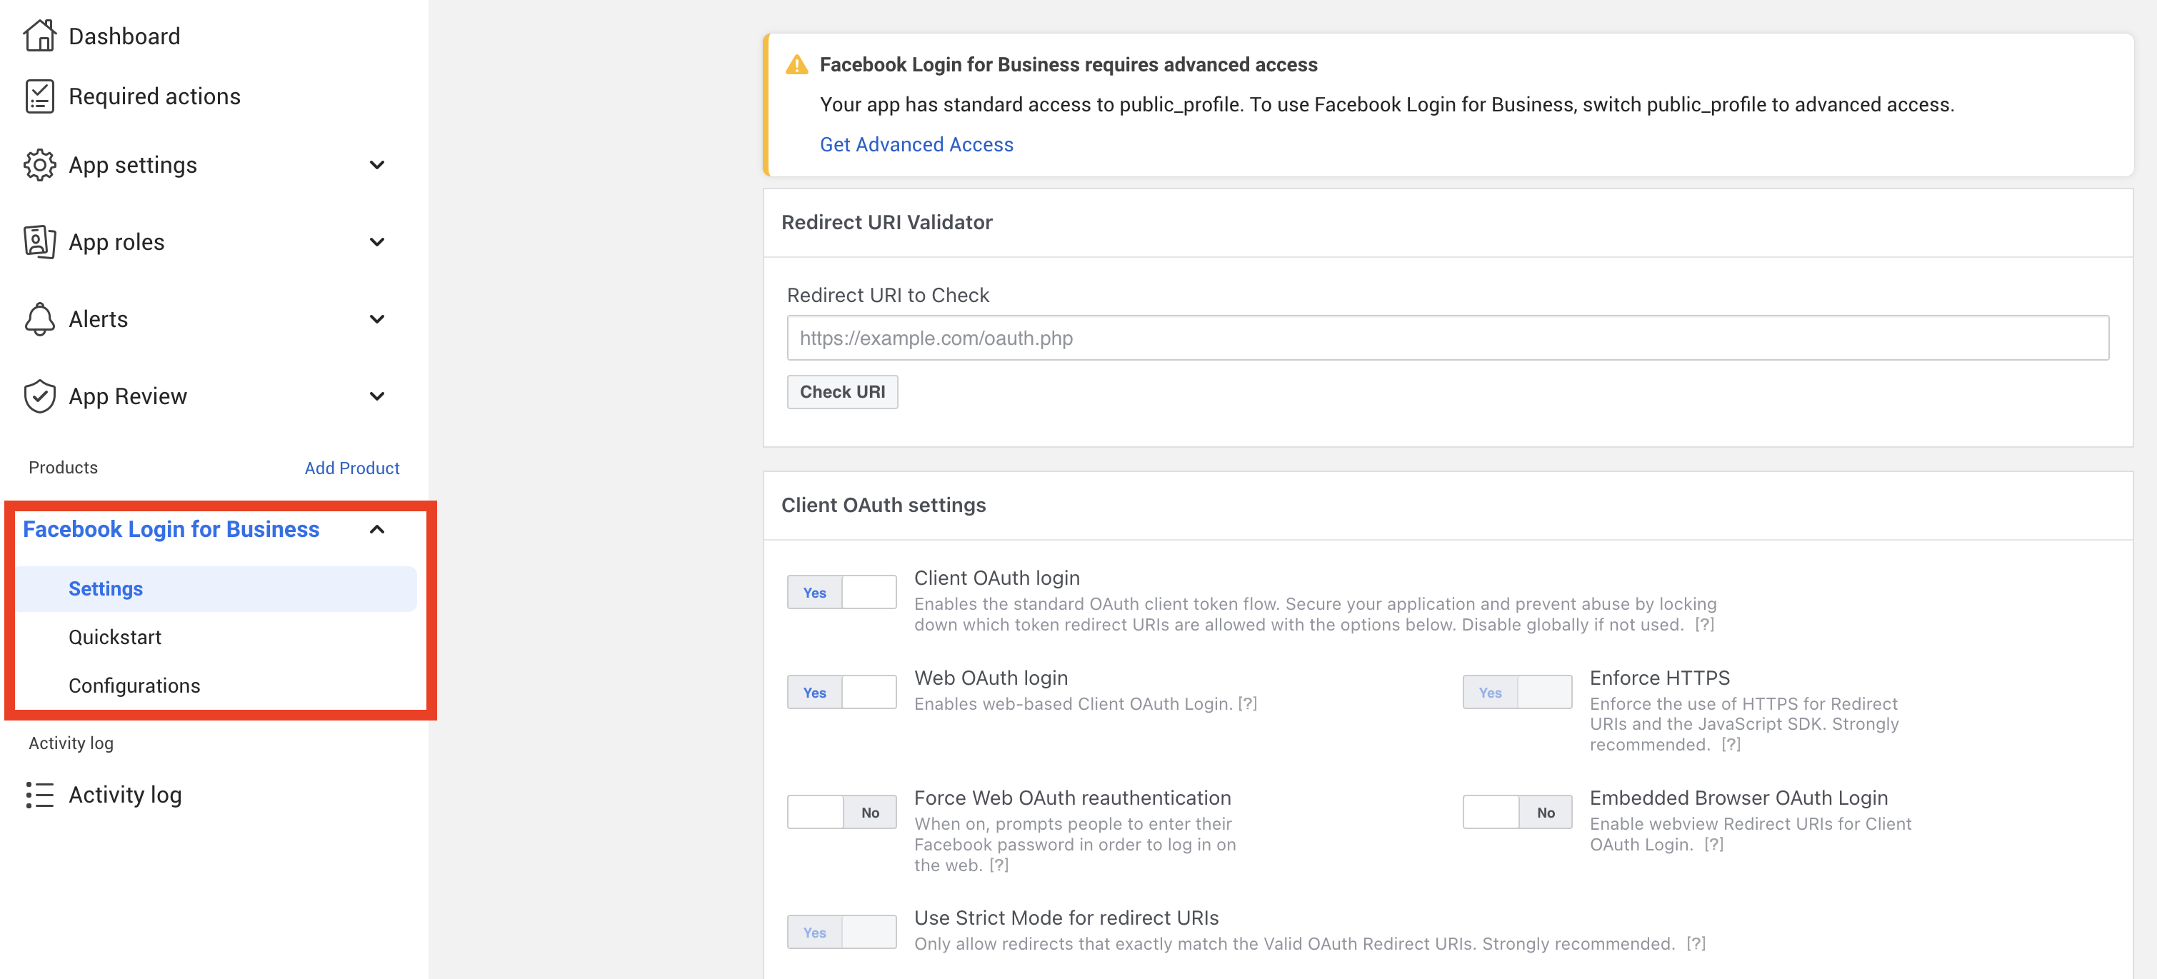Image resolution: width=2157 pixels, height=979 pixels.
Task: Open Required actions in sidebar
Action: [154, 96]
